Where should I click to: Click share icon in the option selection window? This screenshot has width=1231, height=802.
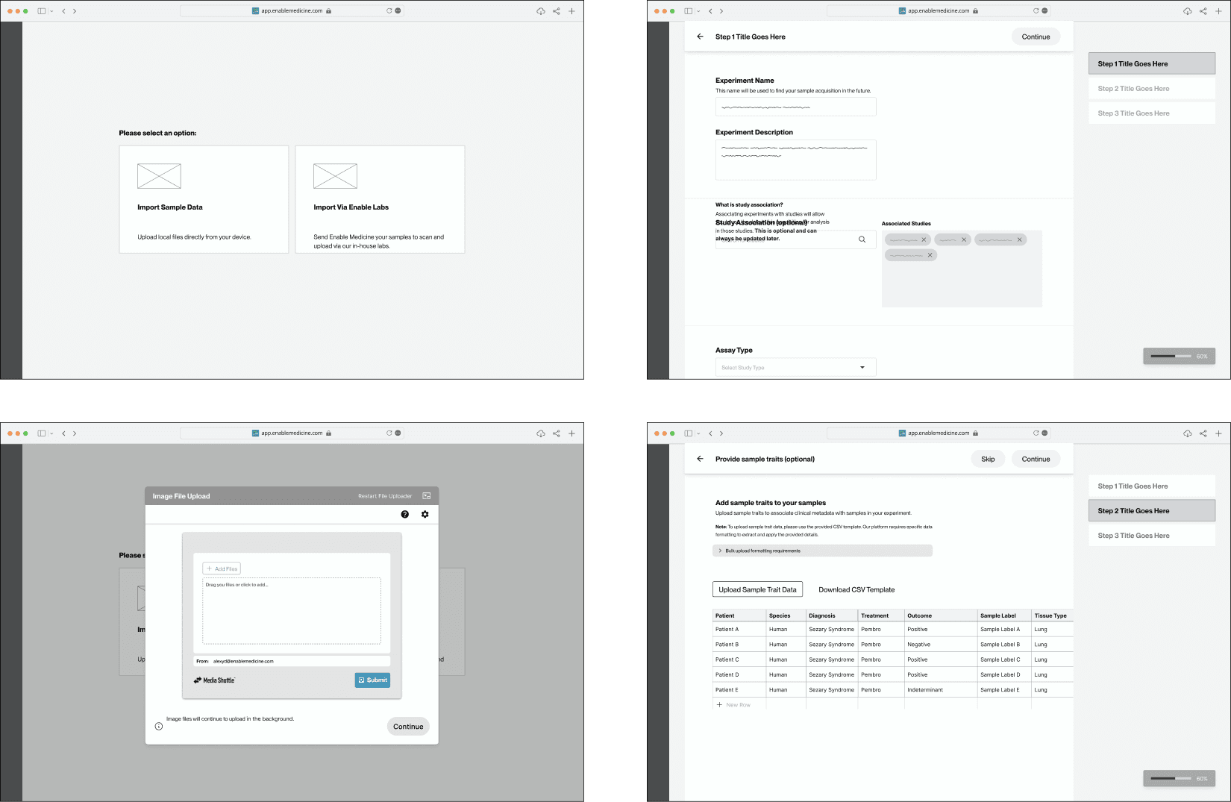coord(557,11)
